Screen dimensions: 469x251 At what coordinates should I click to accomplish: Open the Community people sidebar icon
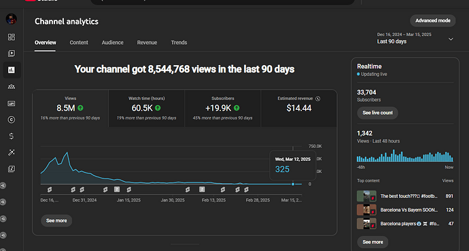point(12,87)
